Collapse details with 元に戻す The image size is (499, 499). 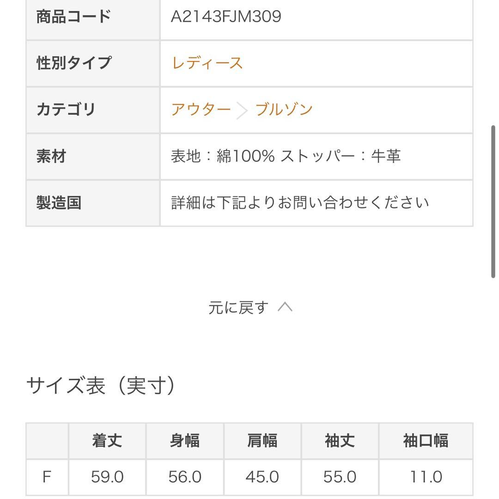(x=238, y=307)
